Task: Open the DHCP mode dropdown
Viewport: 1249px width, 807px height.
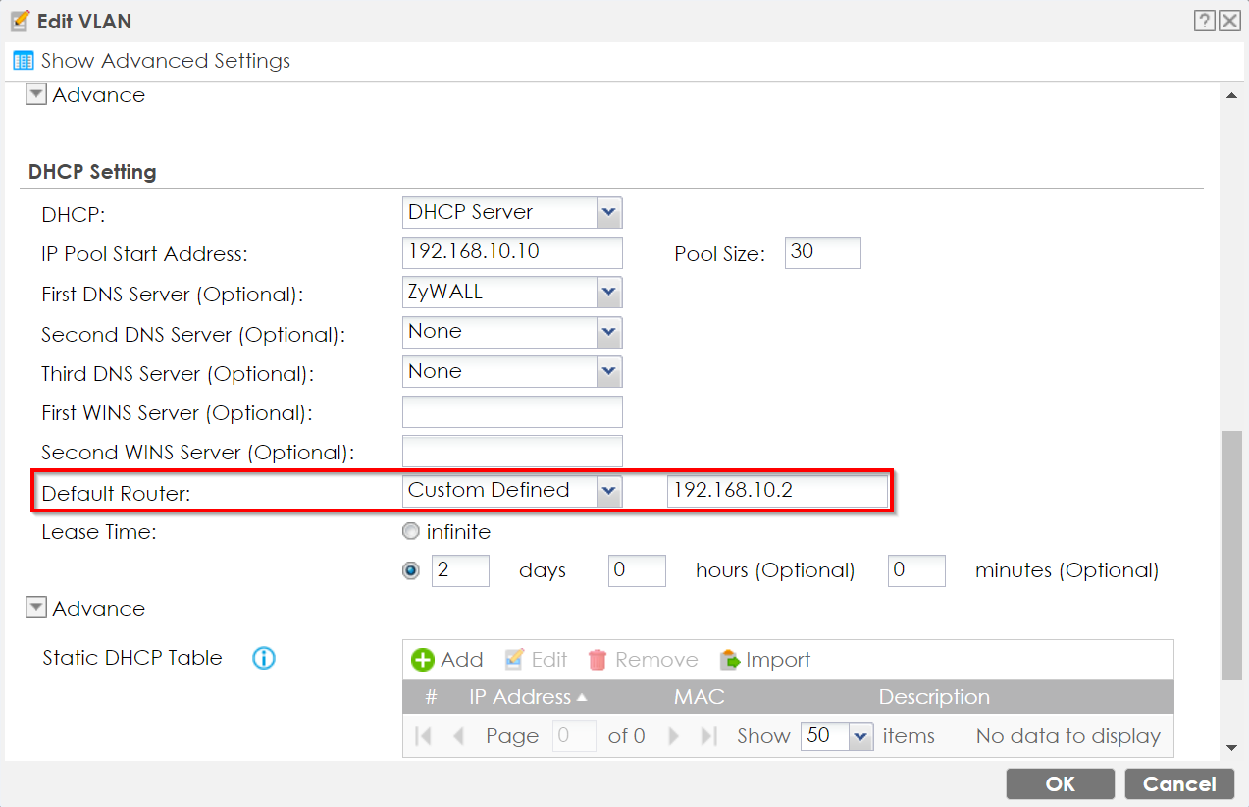Action: tap(608, 212)
